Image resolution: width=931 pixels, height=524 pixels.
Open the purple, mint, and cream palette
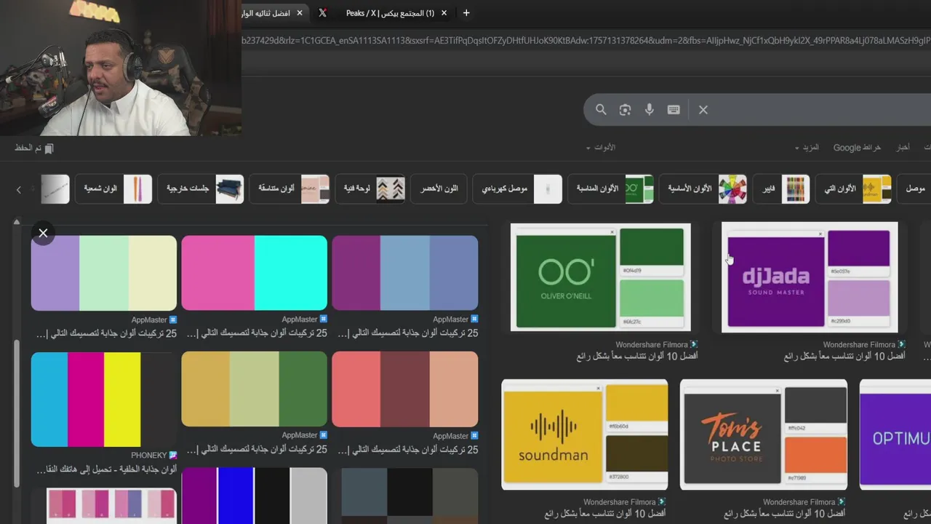click(104, 273)
